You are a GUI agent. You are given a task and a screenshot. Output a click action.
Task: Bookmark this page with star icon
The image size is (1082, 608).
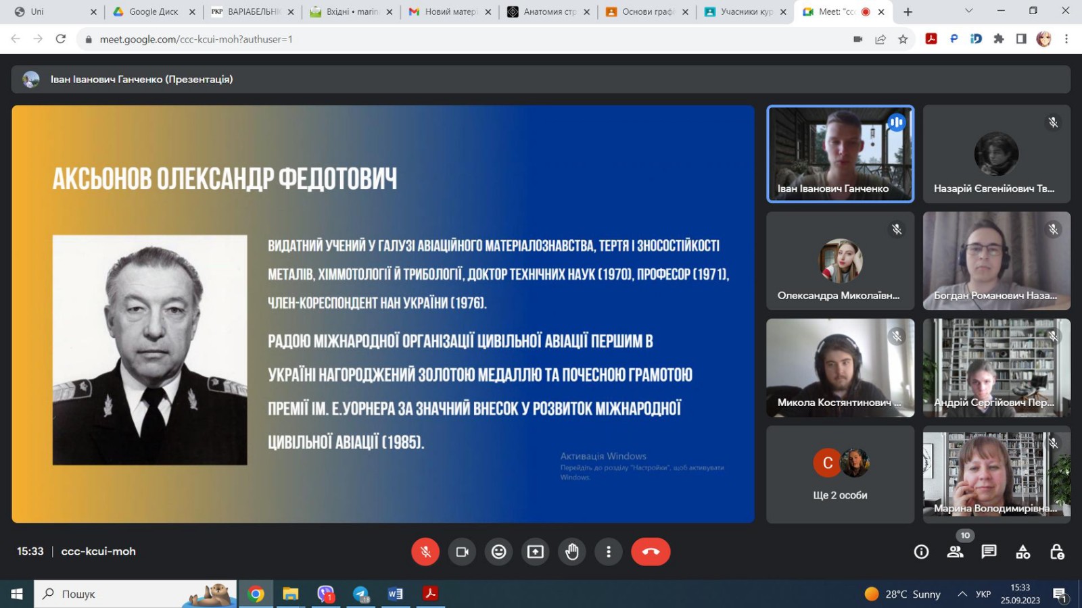tap(903, 39)
